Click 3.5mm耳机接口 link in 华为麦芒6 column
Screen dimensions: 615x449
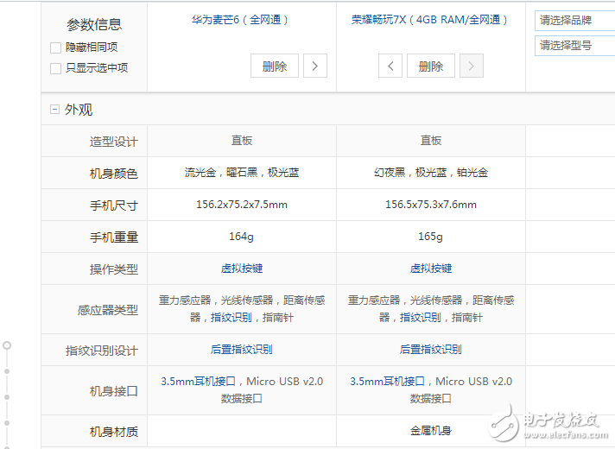coord(199,381)
